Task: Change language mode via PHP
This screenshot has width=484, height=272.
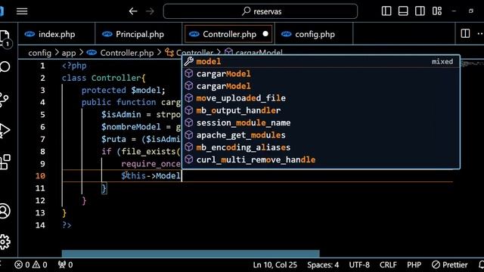Action: [414, 265]
